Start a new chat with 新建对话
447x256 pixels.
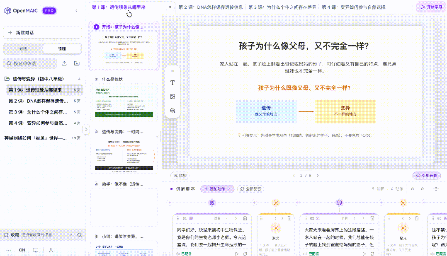(x=42, y=33)
